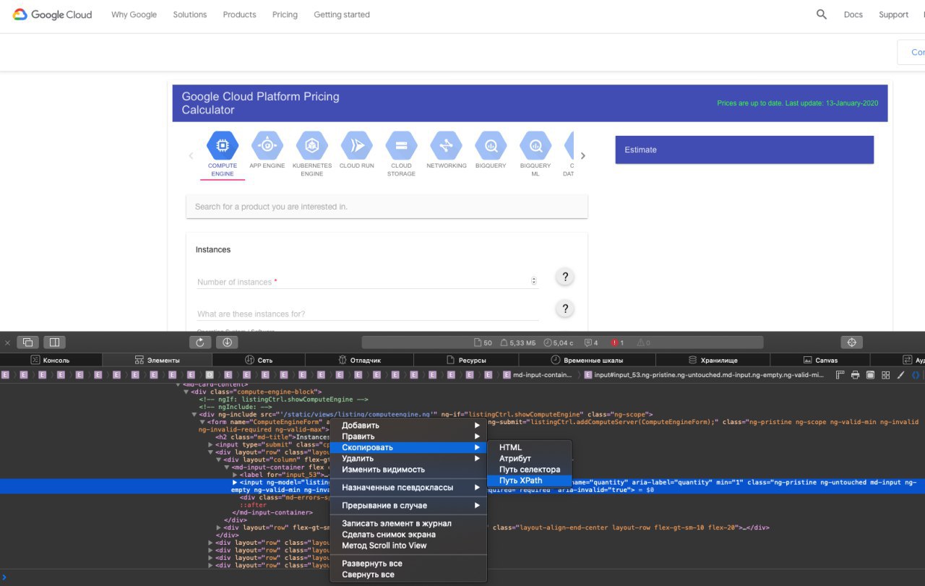This screenshot has height=586, width=925.
Task: Switch to the Хранилище tab
Action: 713,360
